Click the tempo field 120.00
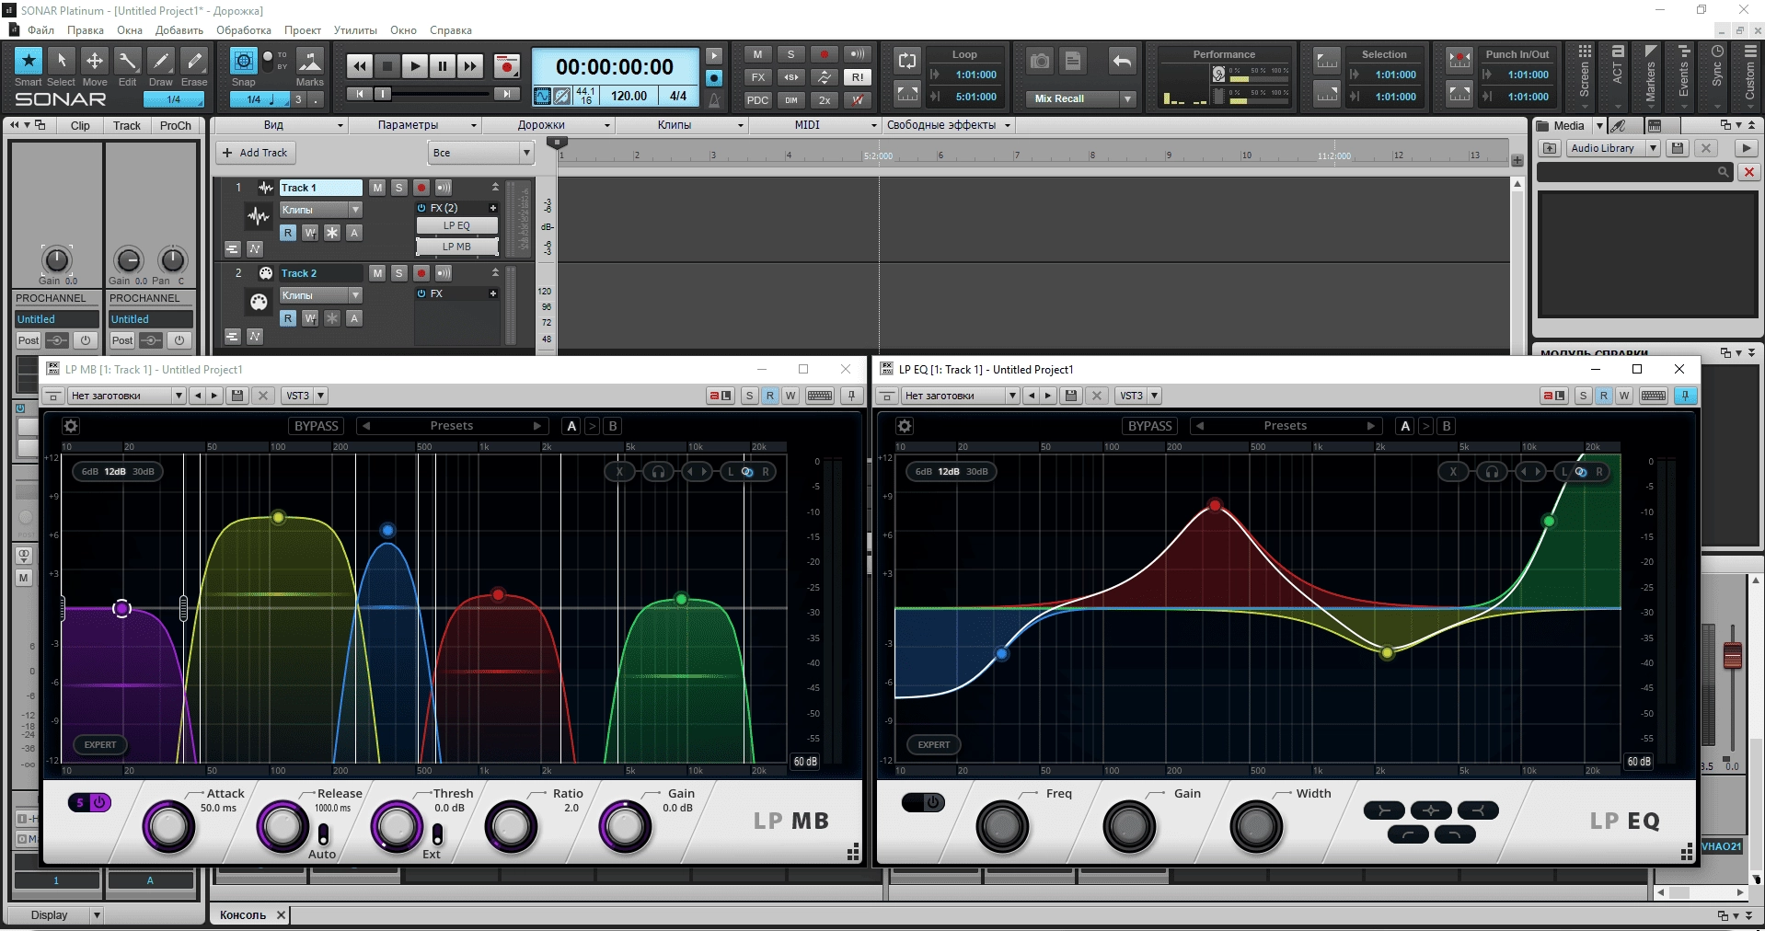This screenshot has width=1765, height=931. click(x=629, y=96)
